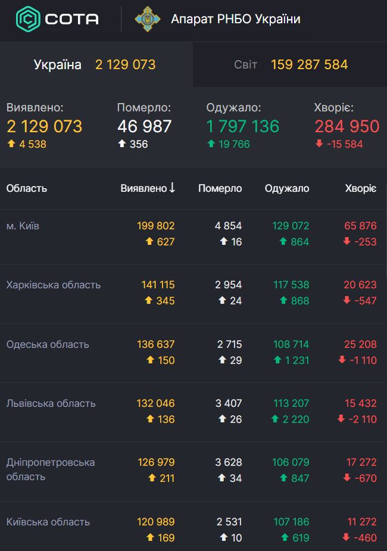The image size is (387, 551).
Task: Sort table by the Хворіє column header
Action: pos(360,188)
